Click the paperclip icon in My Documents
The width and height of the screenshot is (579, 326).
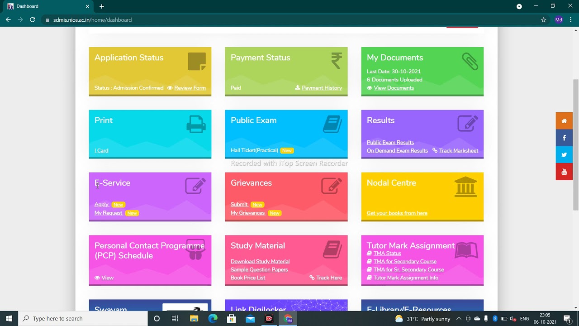[x=470, y=61]
